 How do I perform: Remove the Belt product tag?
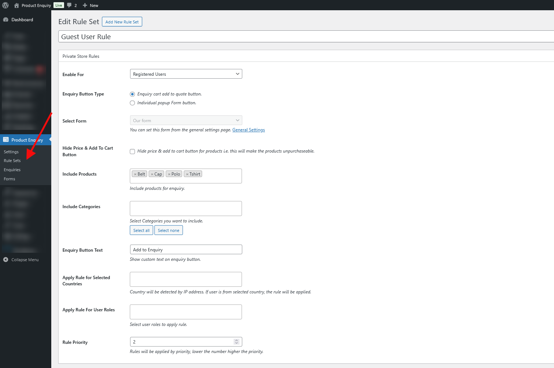coord(135,174)
